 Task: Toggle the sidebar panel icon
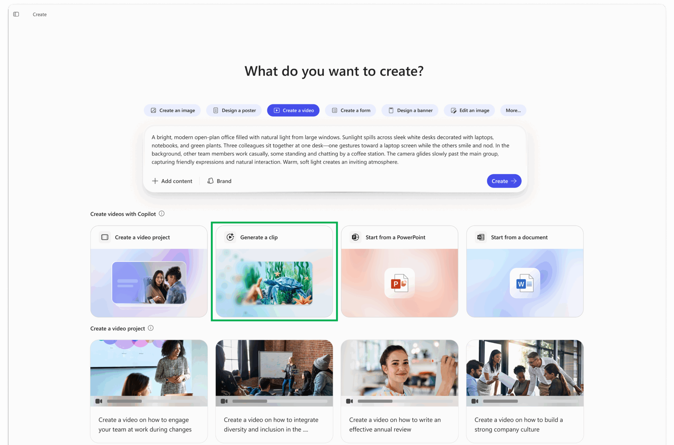pyautogui.click(x=16, y=14)
